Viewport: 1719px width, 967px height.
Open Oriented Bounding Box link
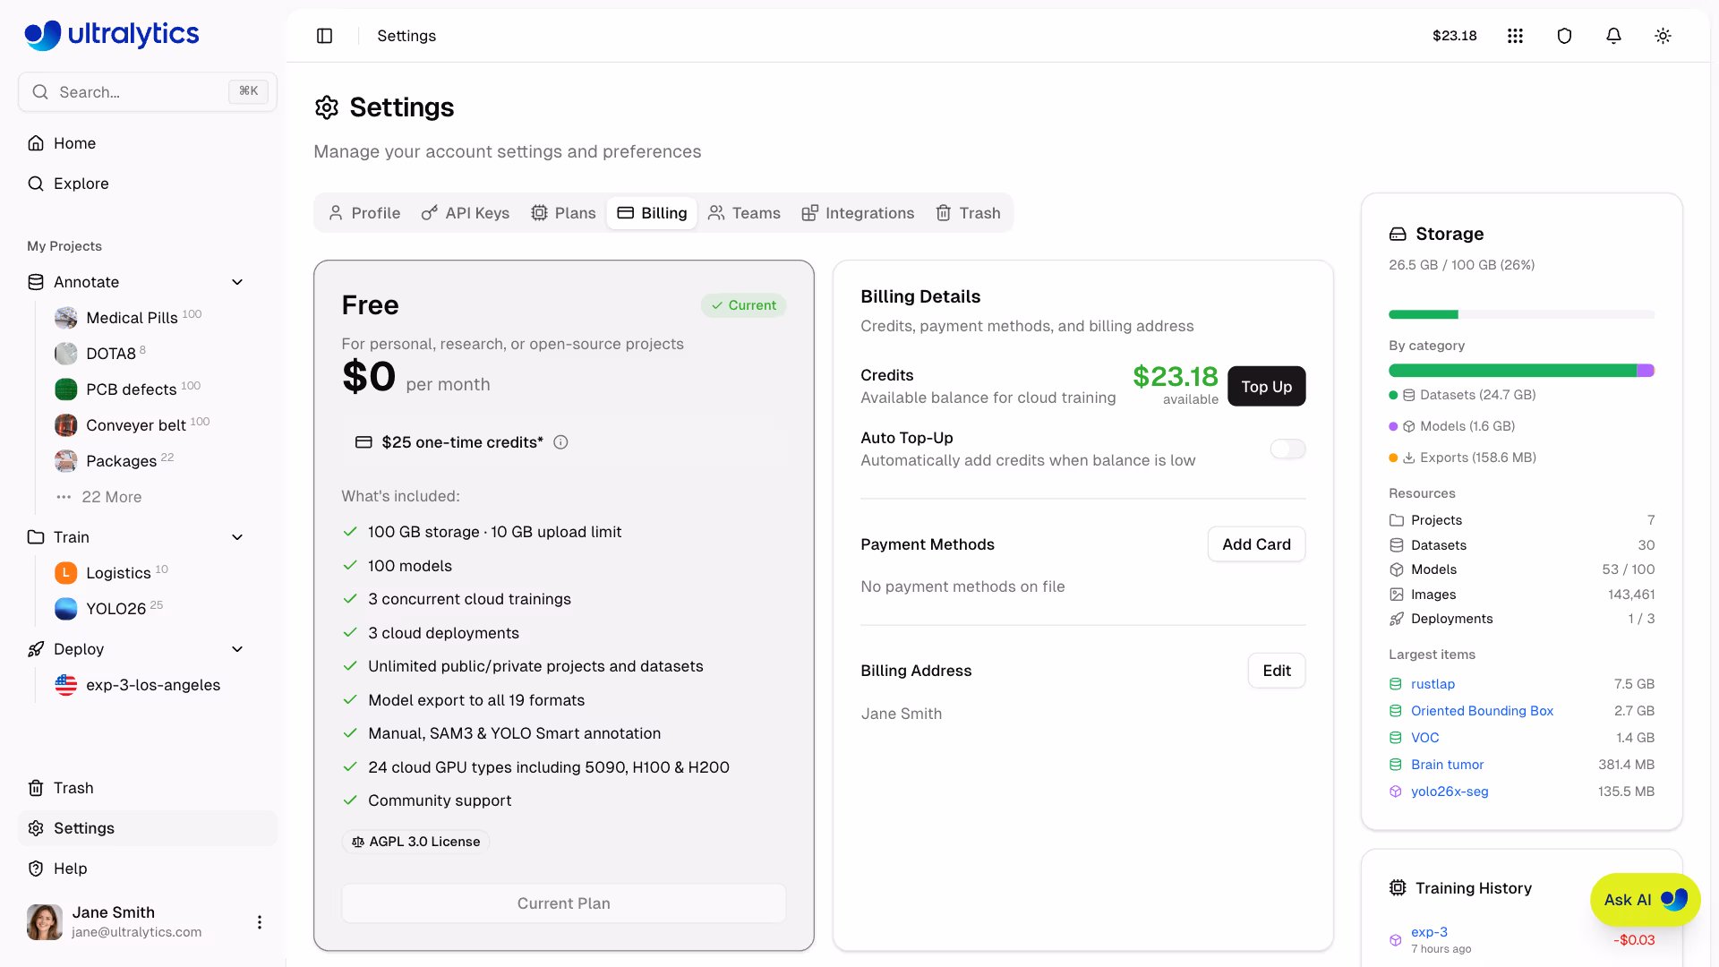[1482, 711]
